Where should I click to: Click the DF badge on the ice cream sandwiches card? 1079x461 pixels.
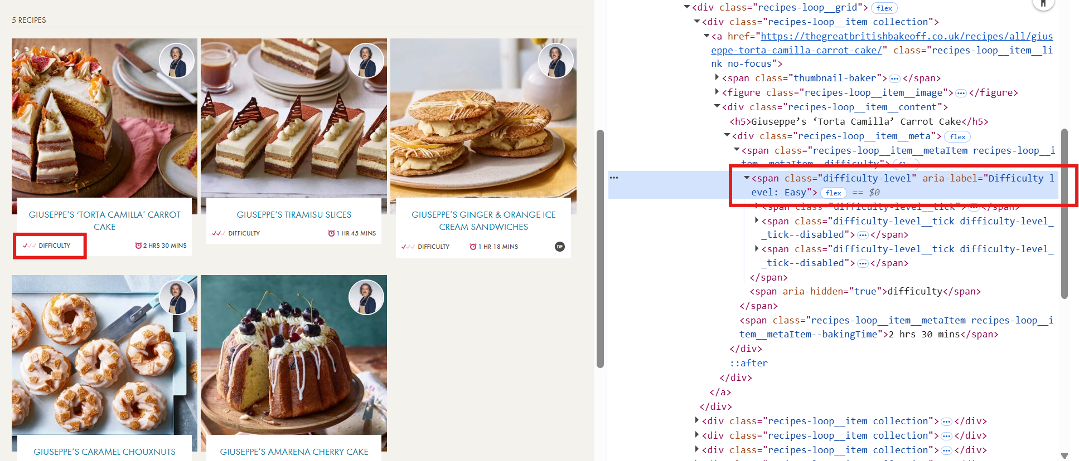click(x=560, y=247)
